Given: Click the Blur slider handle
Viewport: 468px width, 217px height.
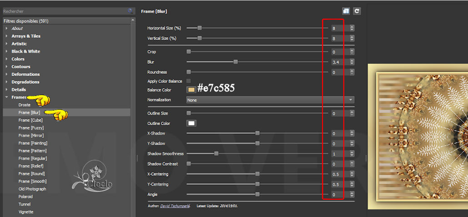Looking at the screenshot, I should tap(236, 62).
